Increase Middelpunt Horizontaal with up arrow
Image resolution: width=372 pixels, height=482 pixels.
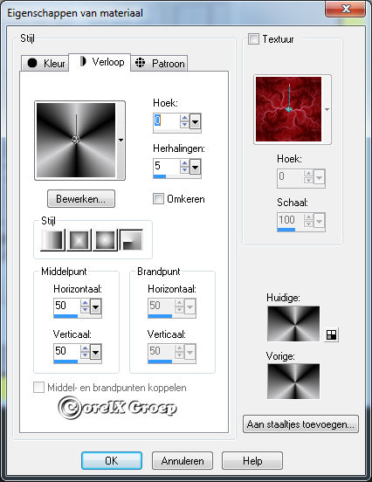[85, 303]
